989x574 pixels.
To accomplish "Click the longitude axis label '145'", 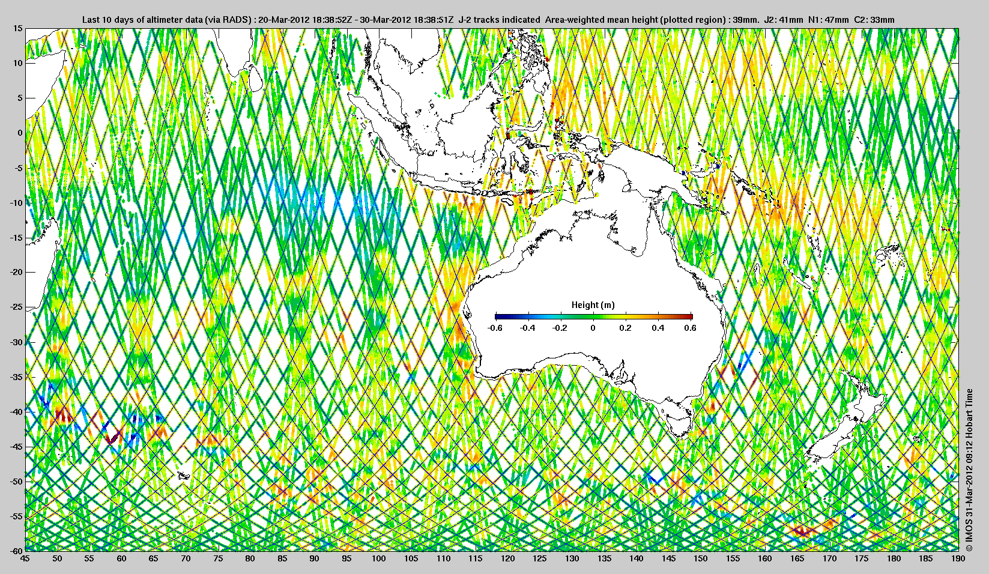I will (x=668, y=558).
